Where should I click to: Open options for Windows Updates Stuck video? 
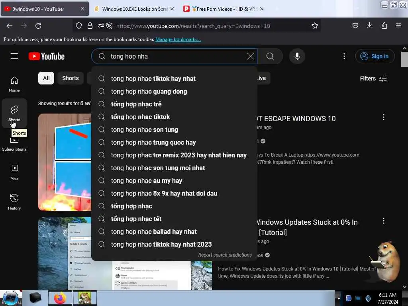pyautogui.click(x=384, y=221)
